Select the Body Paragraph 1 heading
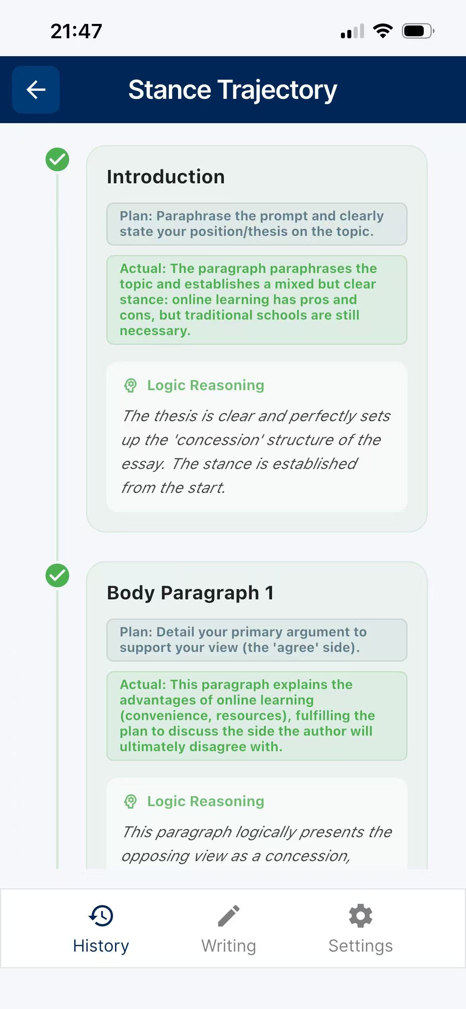466x1009 pixels. coord(190,593)
